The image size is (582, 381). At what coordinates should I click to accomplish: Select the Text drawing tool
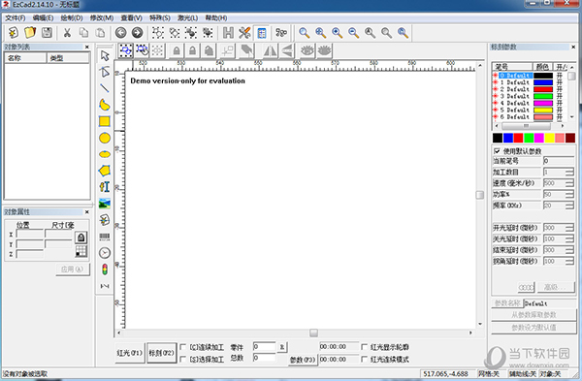click(x=105, y=187)
